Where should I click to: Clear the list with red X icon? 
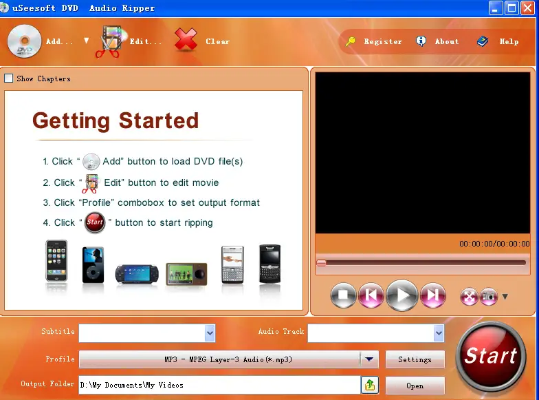coord(186,40)
